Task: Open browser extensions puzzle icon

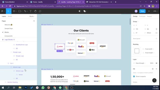Action: (x=149, y=6)
